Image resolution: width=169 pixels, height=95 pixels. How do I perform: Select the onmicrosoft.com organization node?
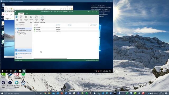(25, 30)
